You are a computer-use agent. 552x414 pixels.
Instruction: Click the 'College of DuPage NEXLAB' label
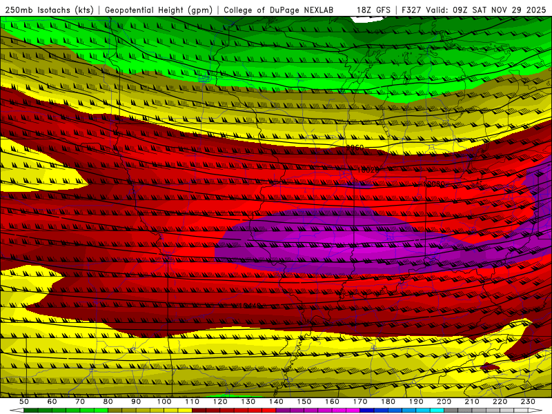point(279,10)
